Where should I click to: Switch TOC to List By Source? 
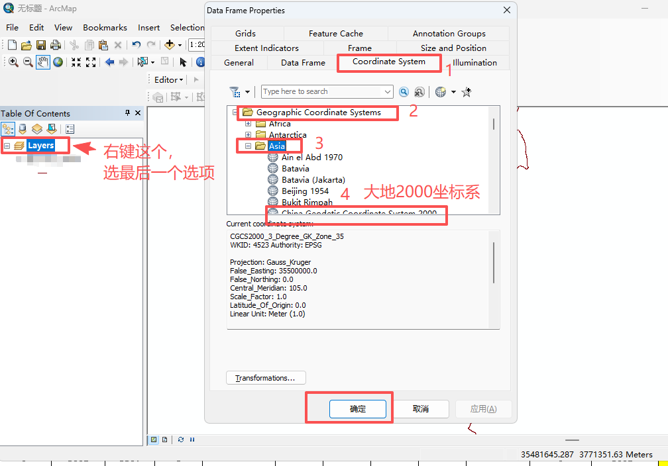23,128
